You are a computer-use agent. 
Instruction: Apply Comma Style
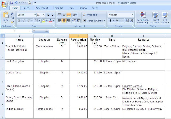(x=122, y=21)
